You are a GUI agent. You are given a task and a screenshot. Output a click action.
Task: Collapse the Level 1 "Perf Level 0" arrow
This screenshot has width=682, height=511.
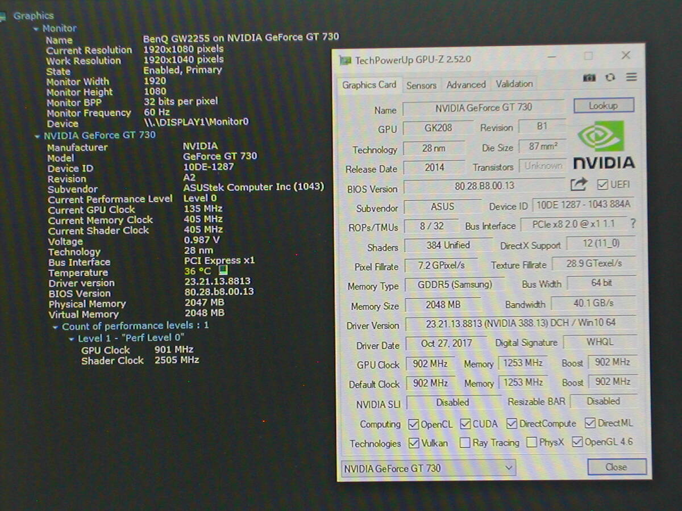71,339
